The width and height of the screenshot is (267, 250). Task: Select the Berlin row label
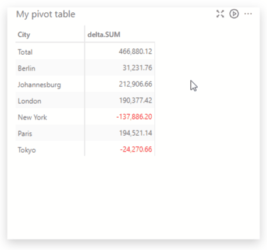click(26, 68)
